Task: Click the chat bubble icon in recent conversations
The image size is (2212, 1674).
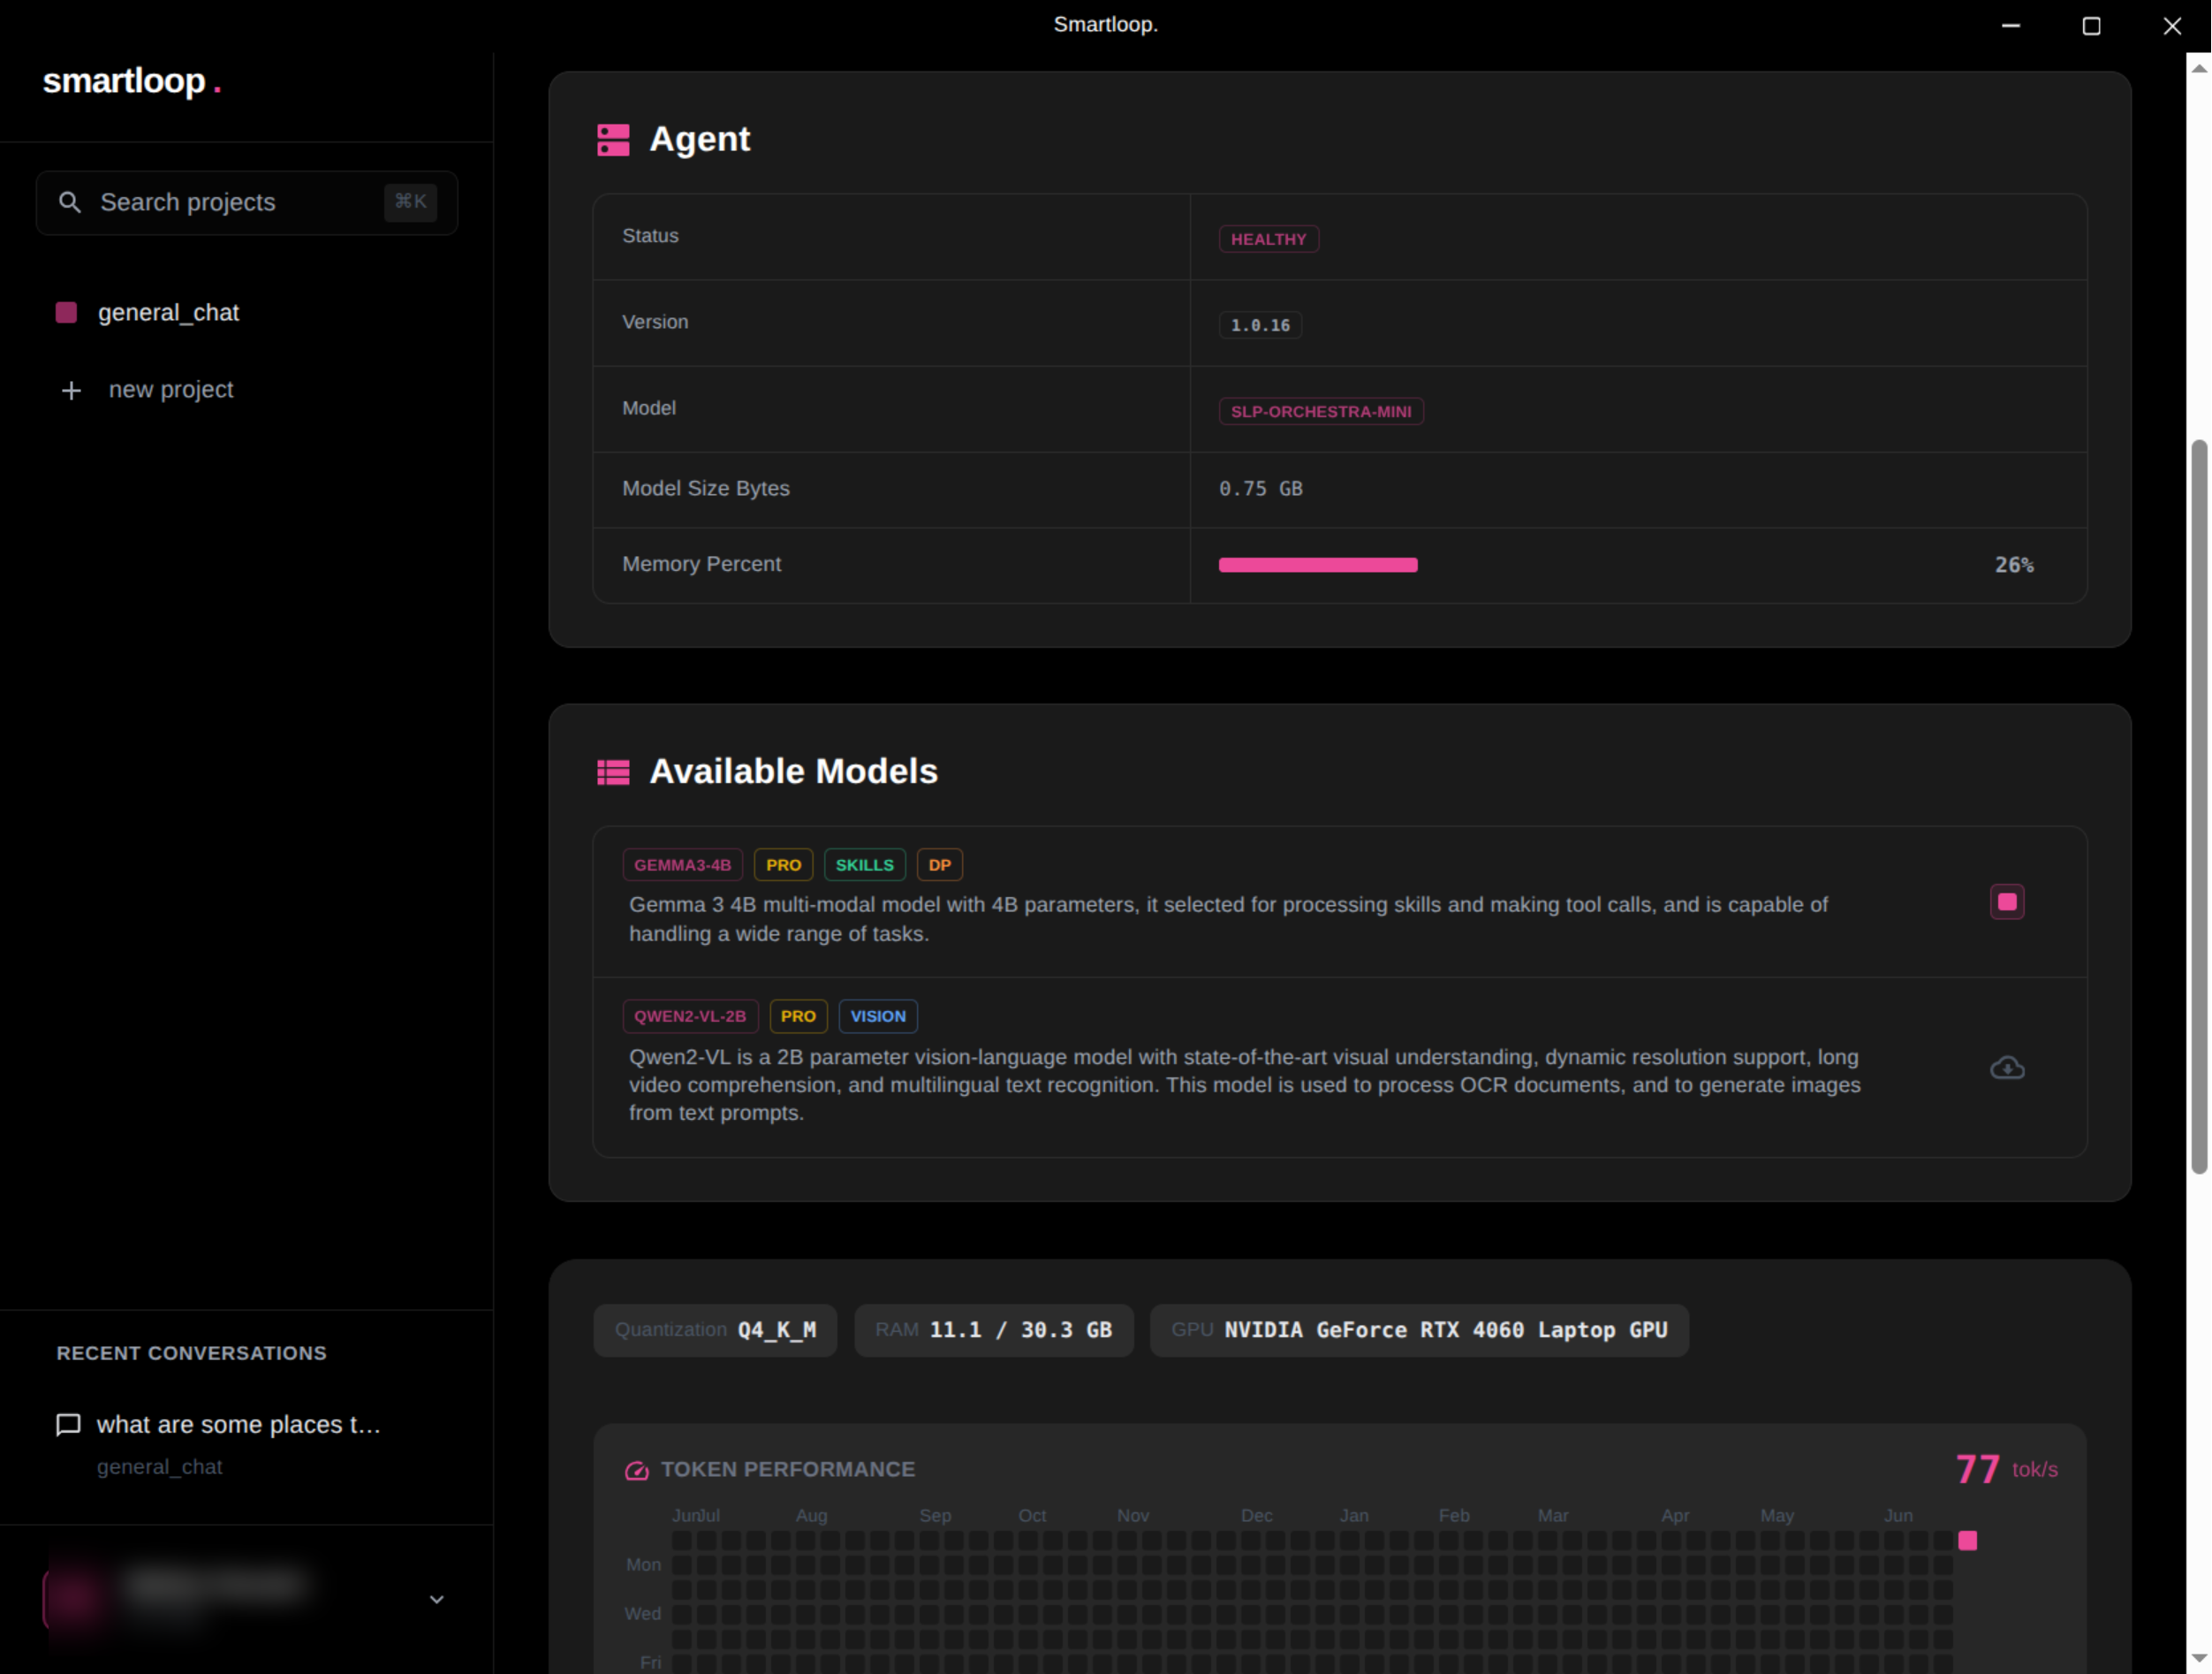Action: [x=68, y=1424]
